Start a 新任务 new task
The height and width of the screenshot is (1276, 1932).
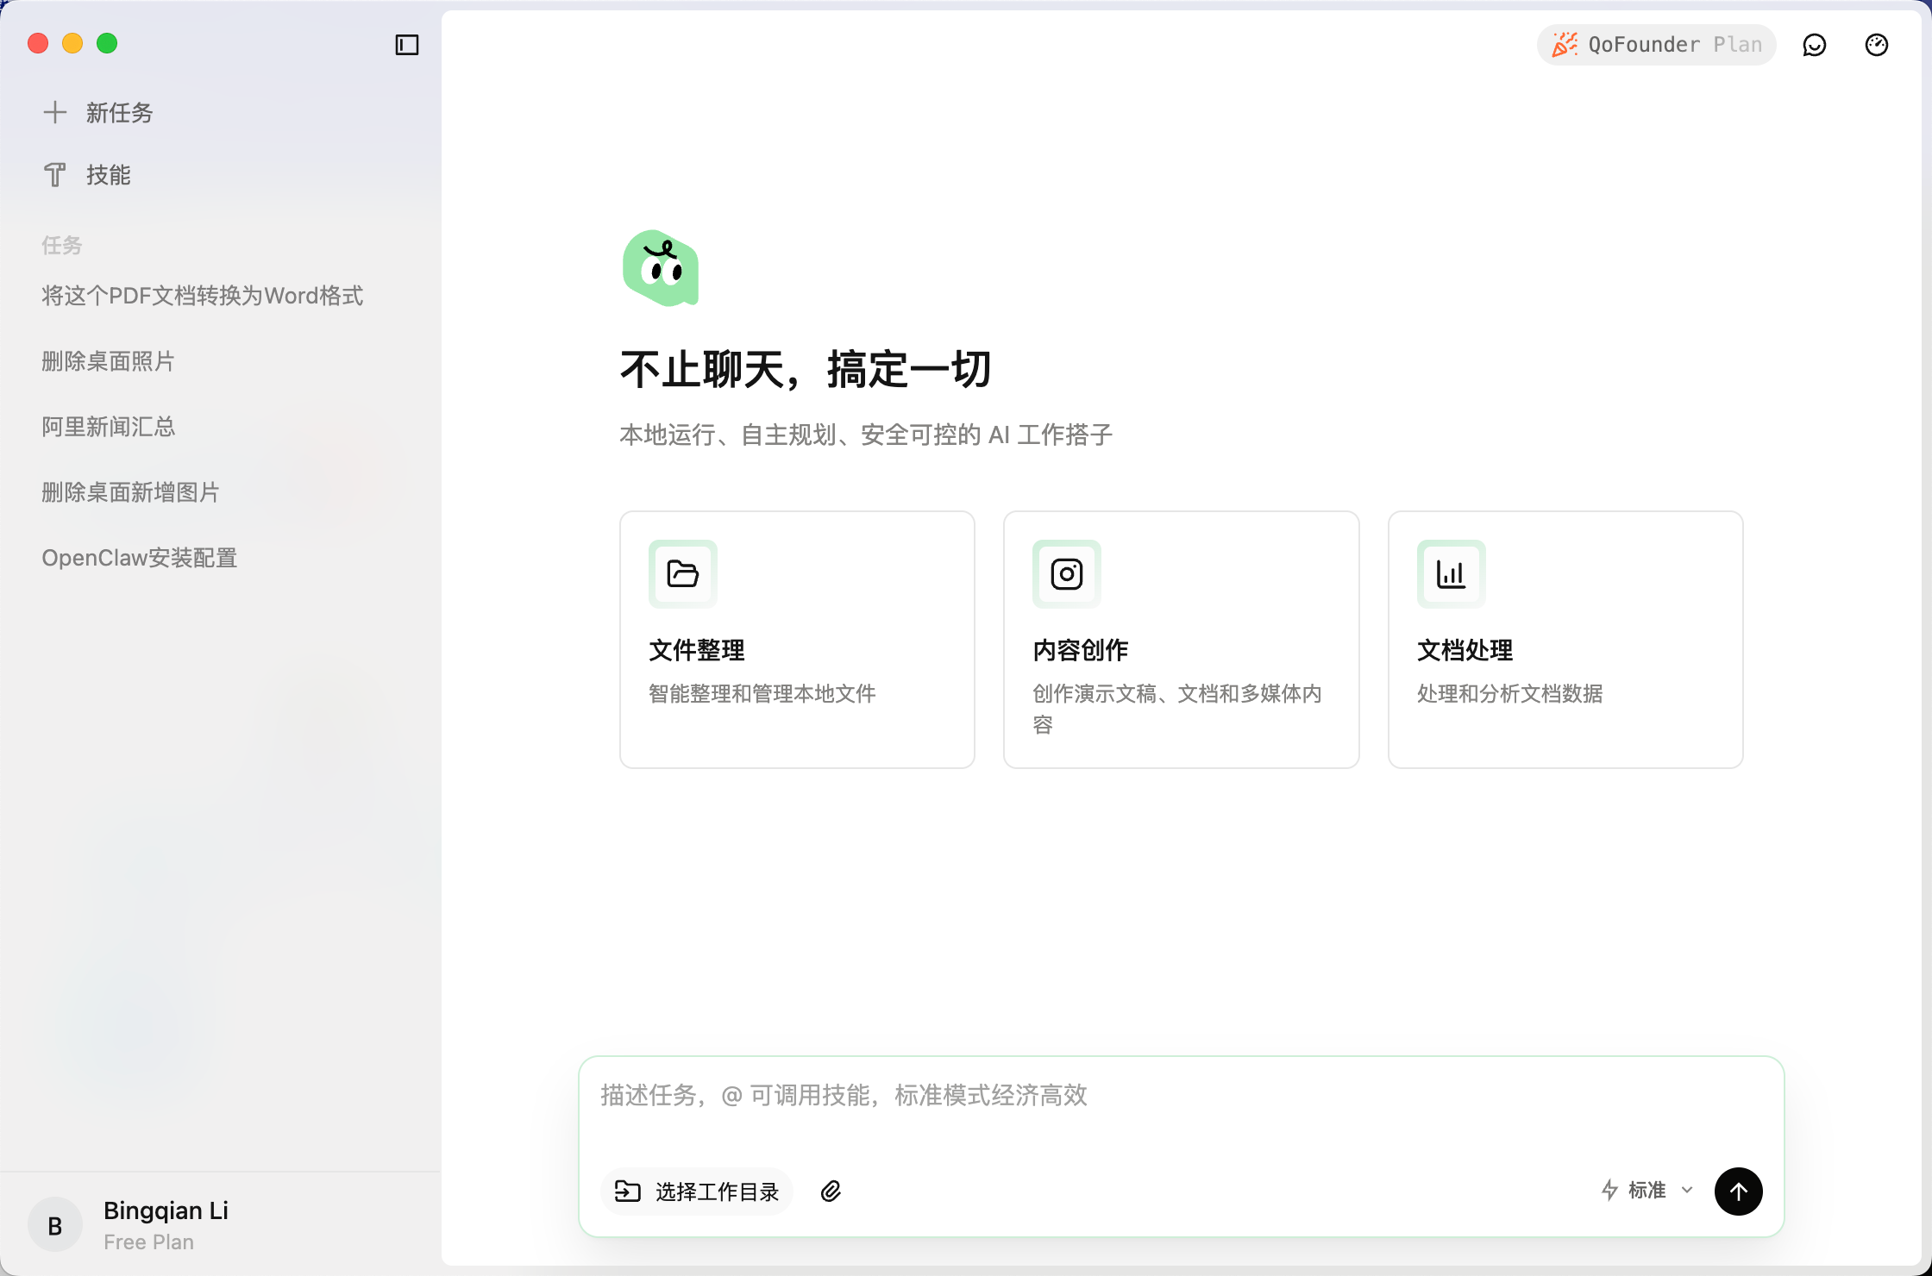(x=119, y=112)
